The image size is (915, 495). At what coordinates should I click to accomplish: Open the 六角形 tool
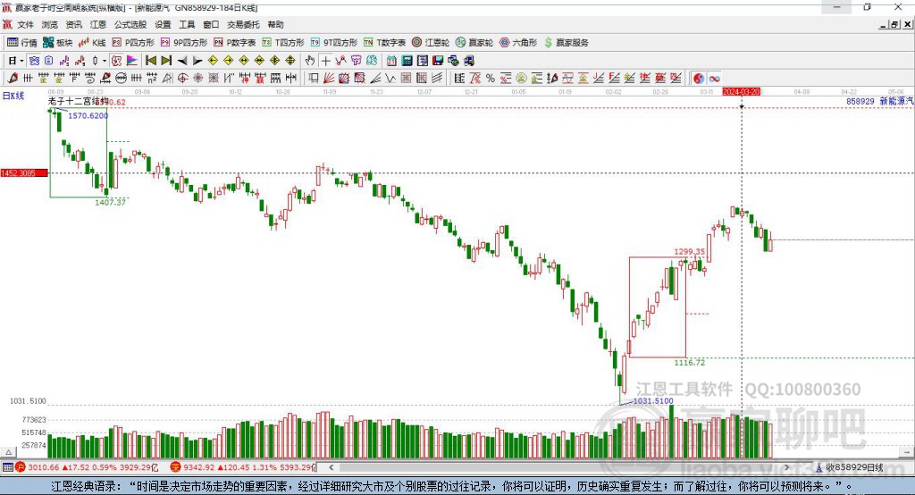point(518,43)
